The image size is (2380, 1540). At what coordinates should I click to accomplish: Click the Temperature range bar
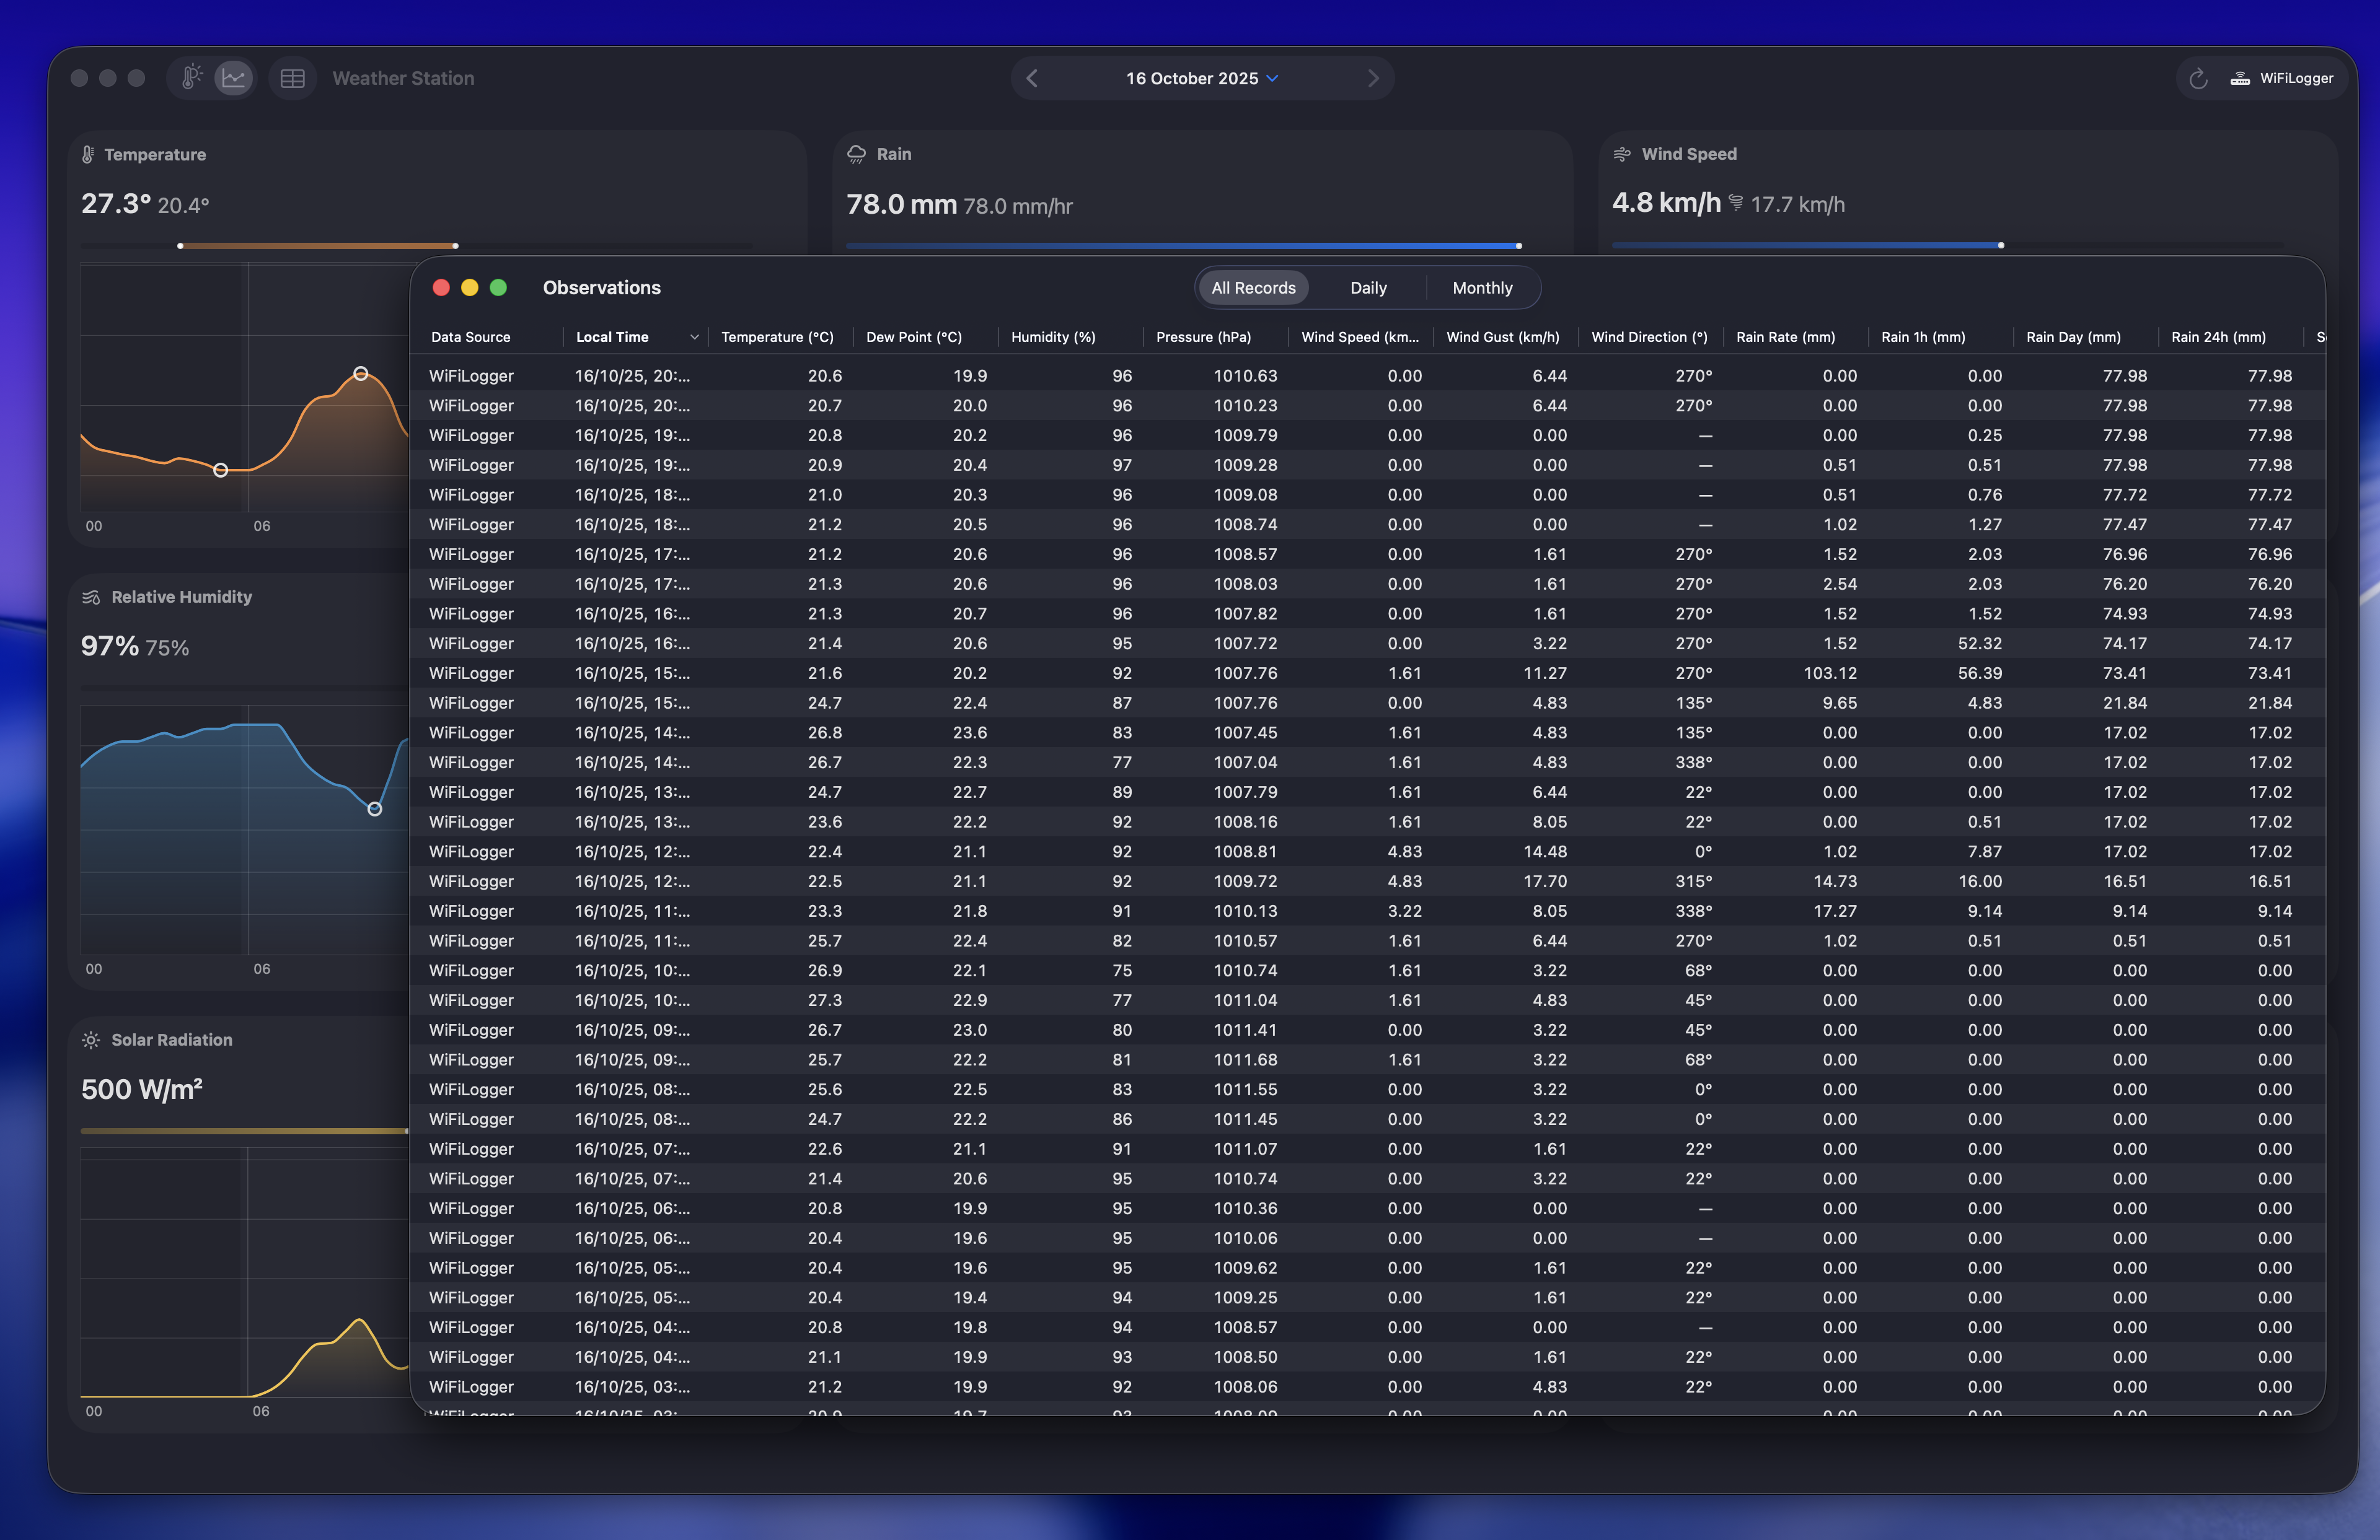click(318, 245)
